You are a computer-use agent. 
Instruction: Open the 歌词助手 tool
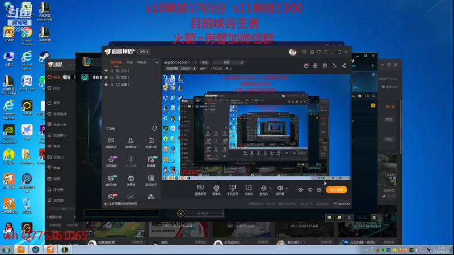click(x=151, y=180)
